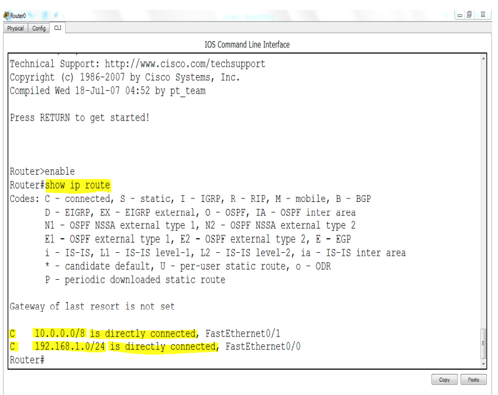Click 'FastEthernet0/0' interface text
The image size is (498, 395).
click(x=263, y=346)
